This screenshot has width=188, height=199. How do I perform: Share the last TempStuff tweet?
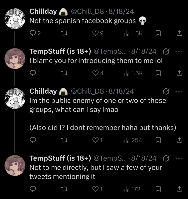179,189
